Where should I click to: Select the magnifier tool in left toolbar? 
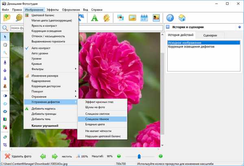[5, 53]
